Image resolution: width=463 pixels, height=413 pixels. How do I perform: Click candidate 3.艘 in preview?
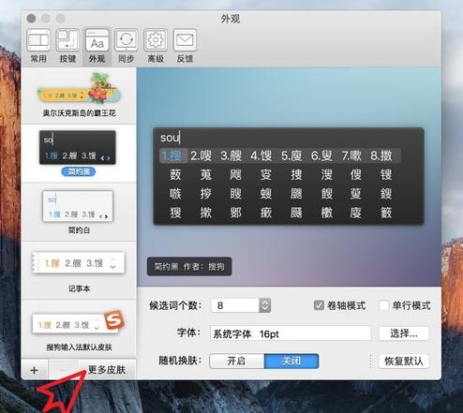[231, 155]
